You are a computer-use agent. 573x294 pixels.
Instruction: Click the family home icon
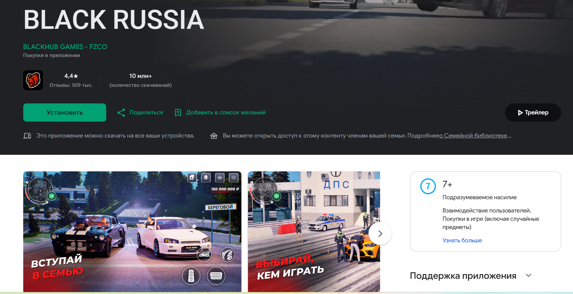[x=214, y=136]
